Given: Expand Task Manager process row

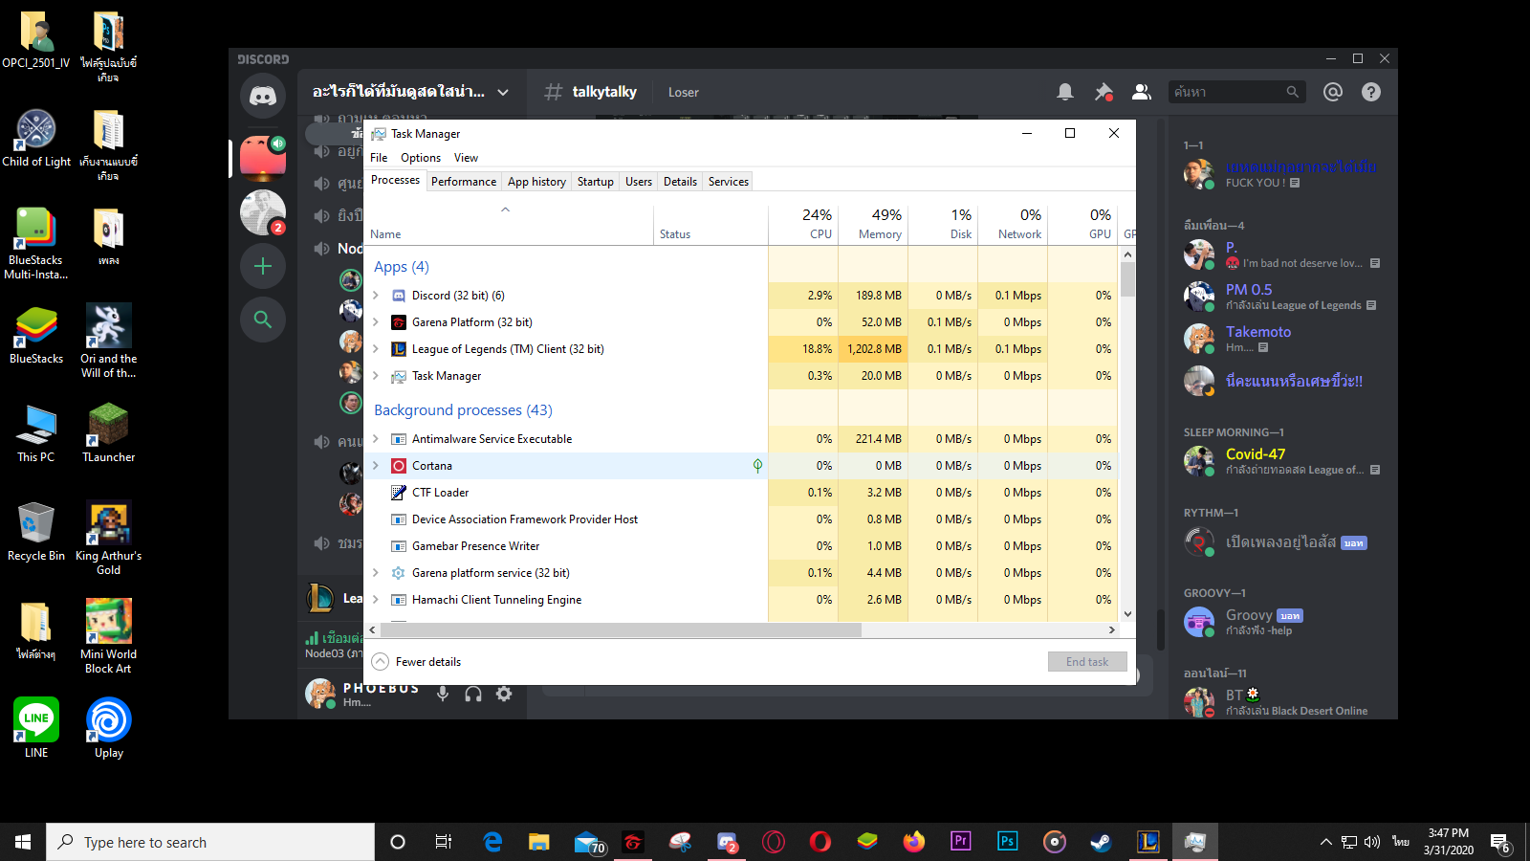Looking at the screenshot, I should [376, 376].
